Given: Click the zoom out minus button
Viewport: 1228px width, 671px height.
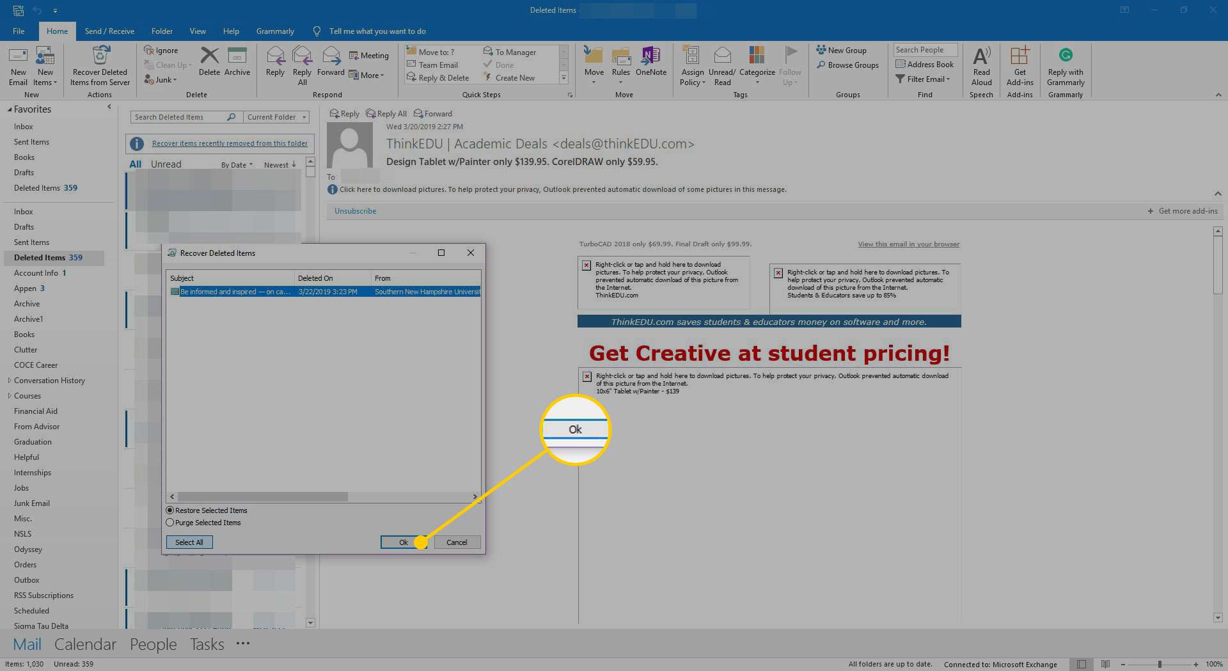Looking at the screenshot, I should pos(1123,665).
